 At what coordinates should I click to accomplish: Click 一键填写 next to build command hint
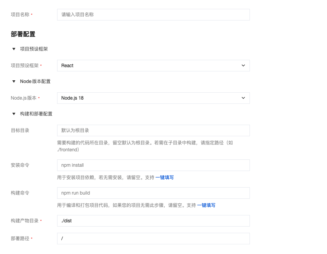pos(207,205)
